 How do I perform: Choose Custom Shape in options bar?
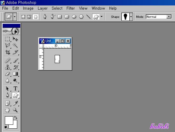tap(96, 17)
